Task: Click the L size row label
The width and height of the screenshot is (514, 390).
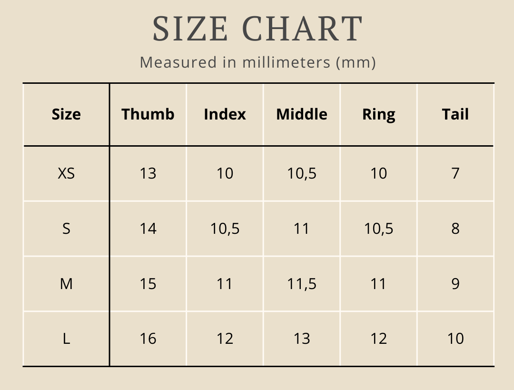Action: point(66,339)
